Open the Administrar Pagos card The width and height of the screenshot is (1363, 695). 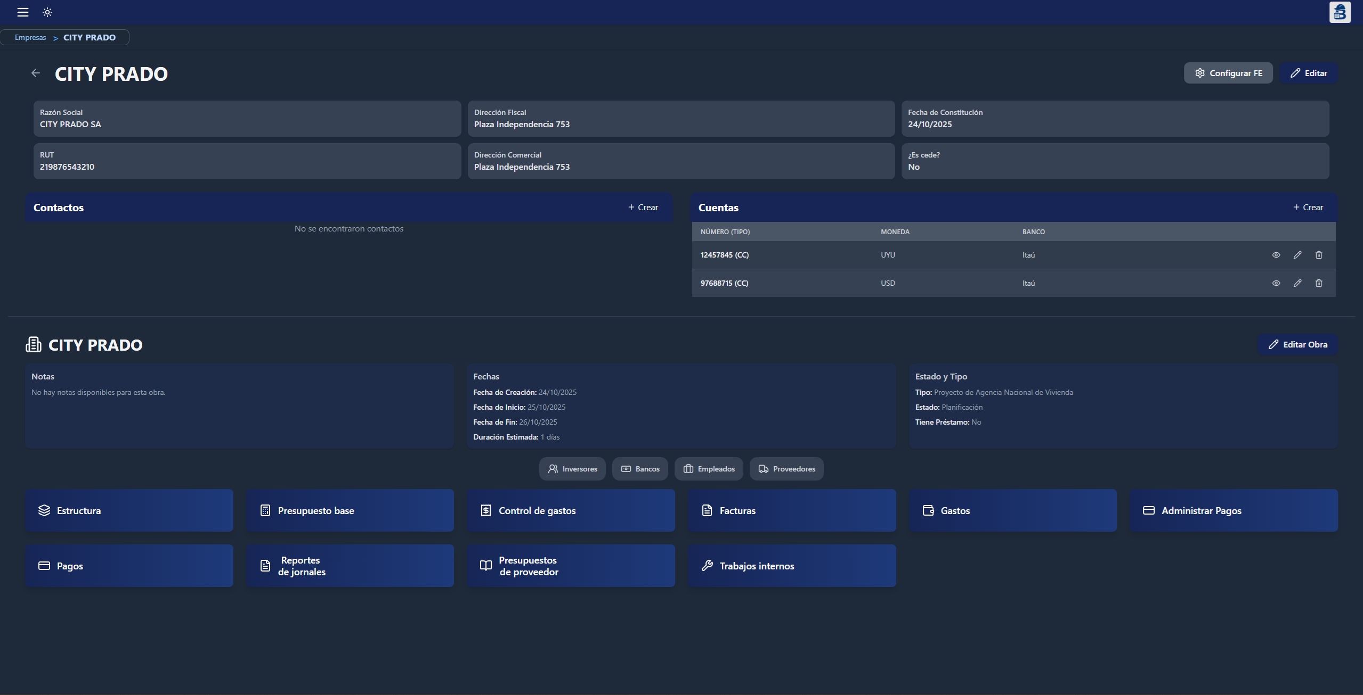point(1234,510)
